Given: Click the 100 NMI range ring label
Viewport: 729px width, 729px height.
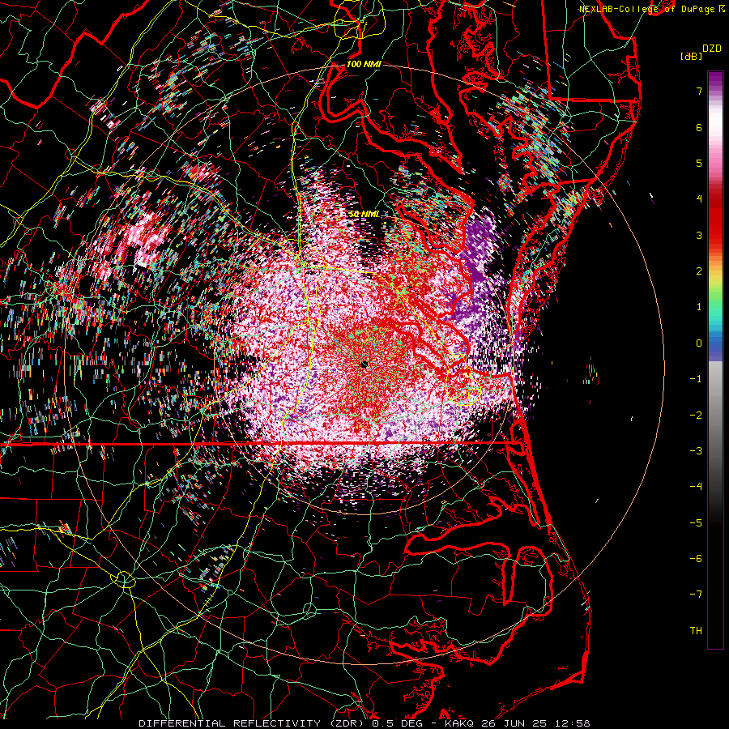Looking at the screenshot, I should pos(364,64).
